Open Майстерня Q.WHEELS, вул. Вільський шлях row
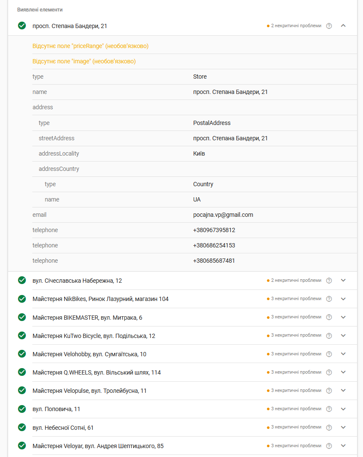 point(182,372)
